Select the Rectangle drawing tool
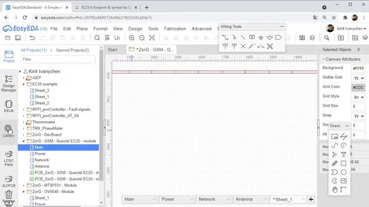 coord(344,163)
